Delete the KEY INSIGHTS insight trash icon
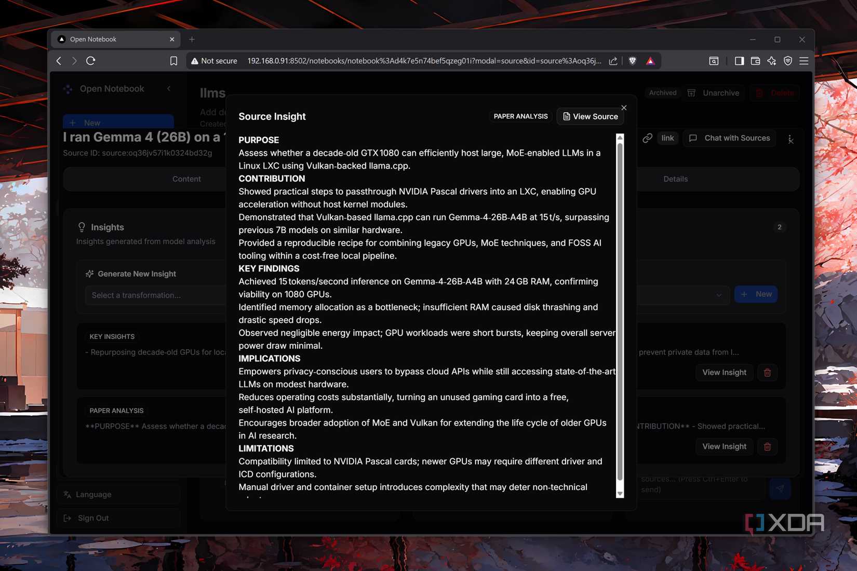The height and width of the screenshot is (571, 857). (767, 372)
